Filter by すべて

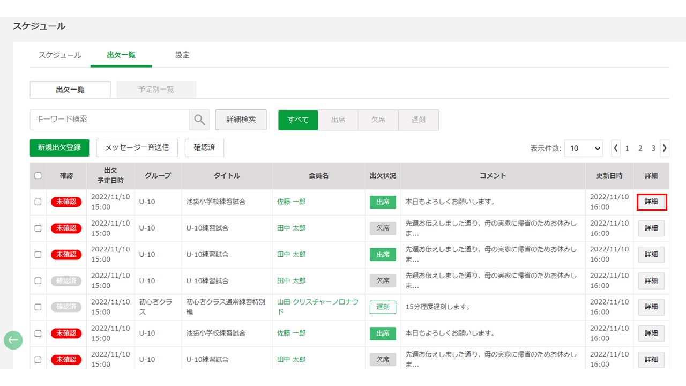click(x=298, y=120)
